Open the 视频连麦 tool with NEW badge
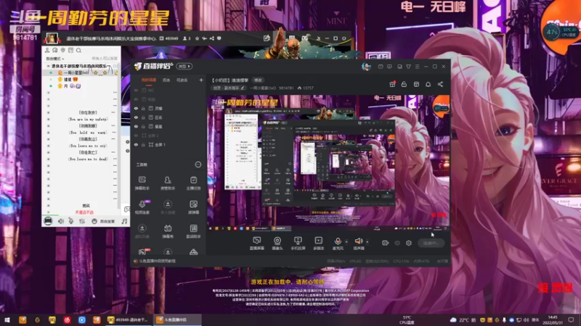Screen dimensions: 581x326 coord(142,207)
